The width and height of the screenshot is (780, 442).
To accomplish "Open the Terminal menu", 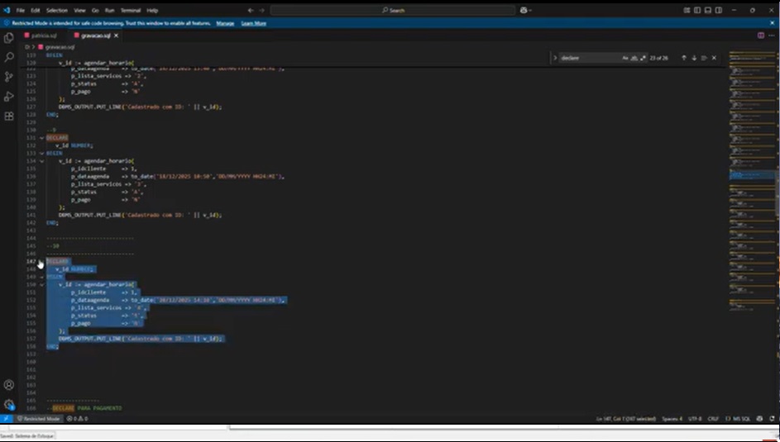I will pos(130,10).
